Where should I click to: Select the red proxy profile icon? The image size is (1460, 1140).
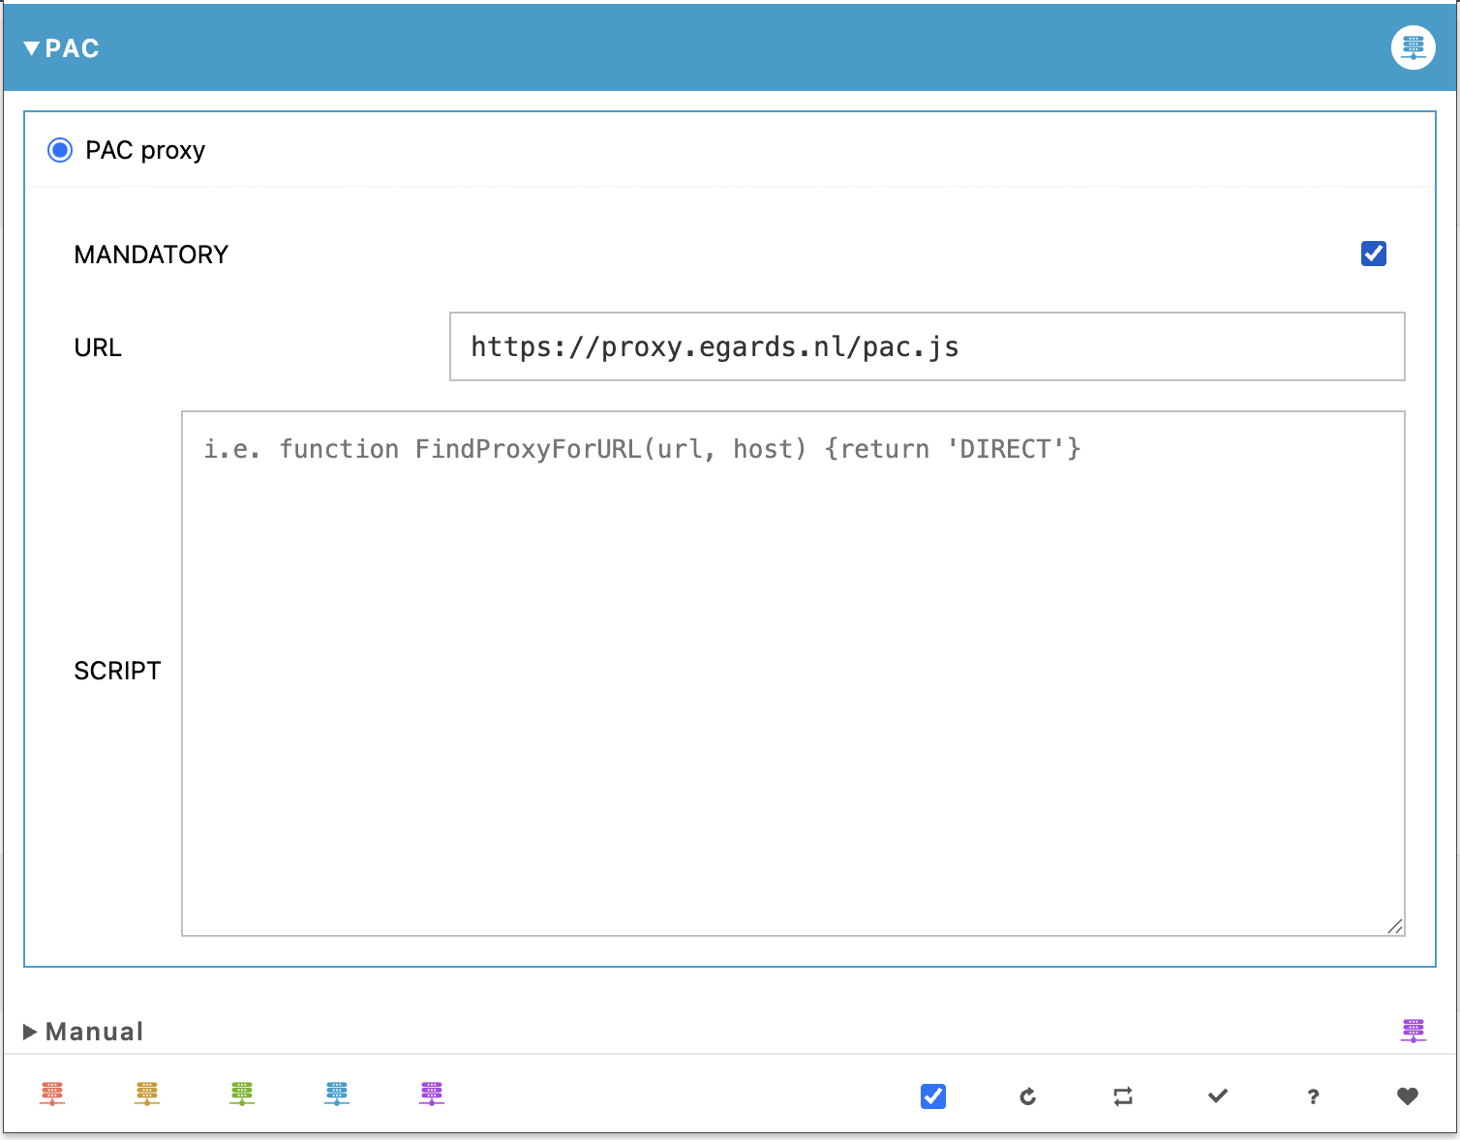[x=52, y=1094]
